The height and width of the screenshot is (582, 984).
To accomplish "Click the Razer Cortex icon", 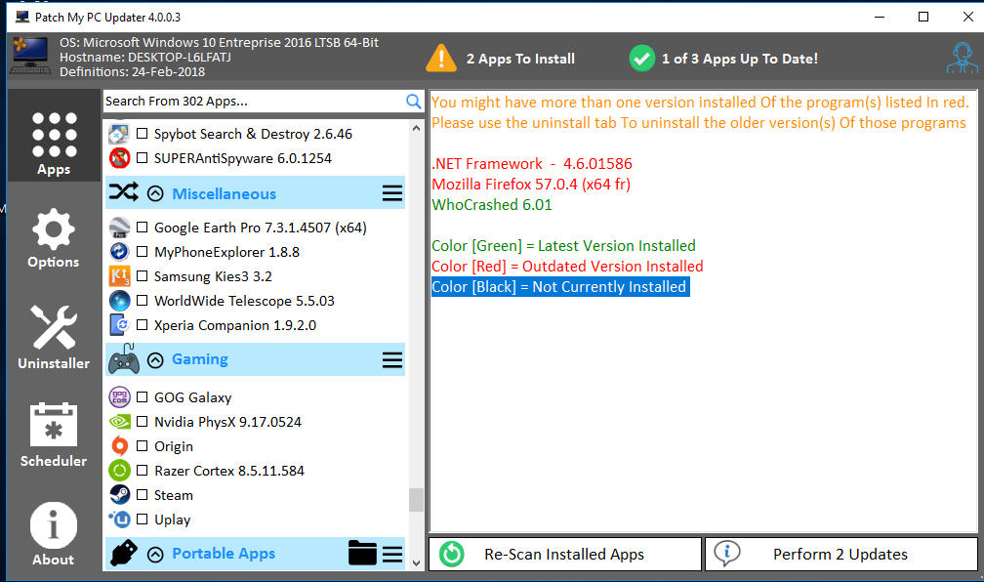I will point(119,471).
